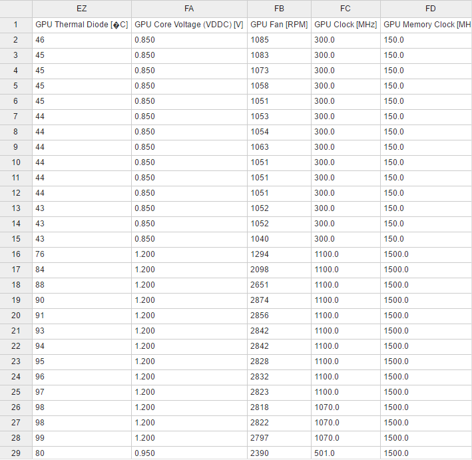This screenshot has width=472, height=460.
Task: Select fan speed cell 2832
Action: (x=280, y=377)
